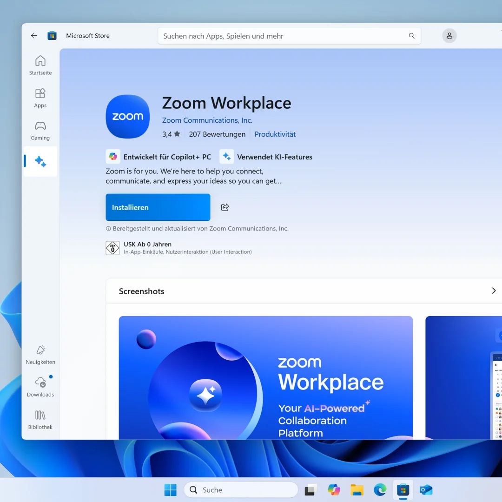The image size is (502, 502).
Task: Click the Zoom app logo icon
Action: click(x=128, y=117)
